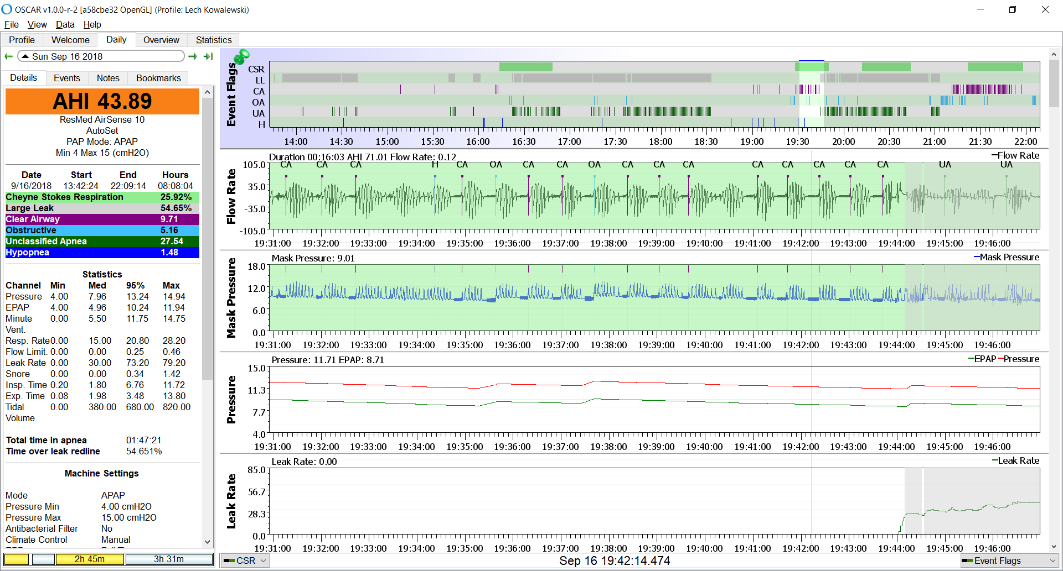This screenshot has height=571, width=1063.
Task: Go to the previous day with the back arrow
Action: (9, 56)
